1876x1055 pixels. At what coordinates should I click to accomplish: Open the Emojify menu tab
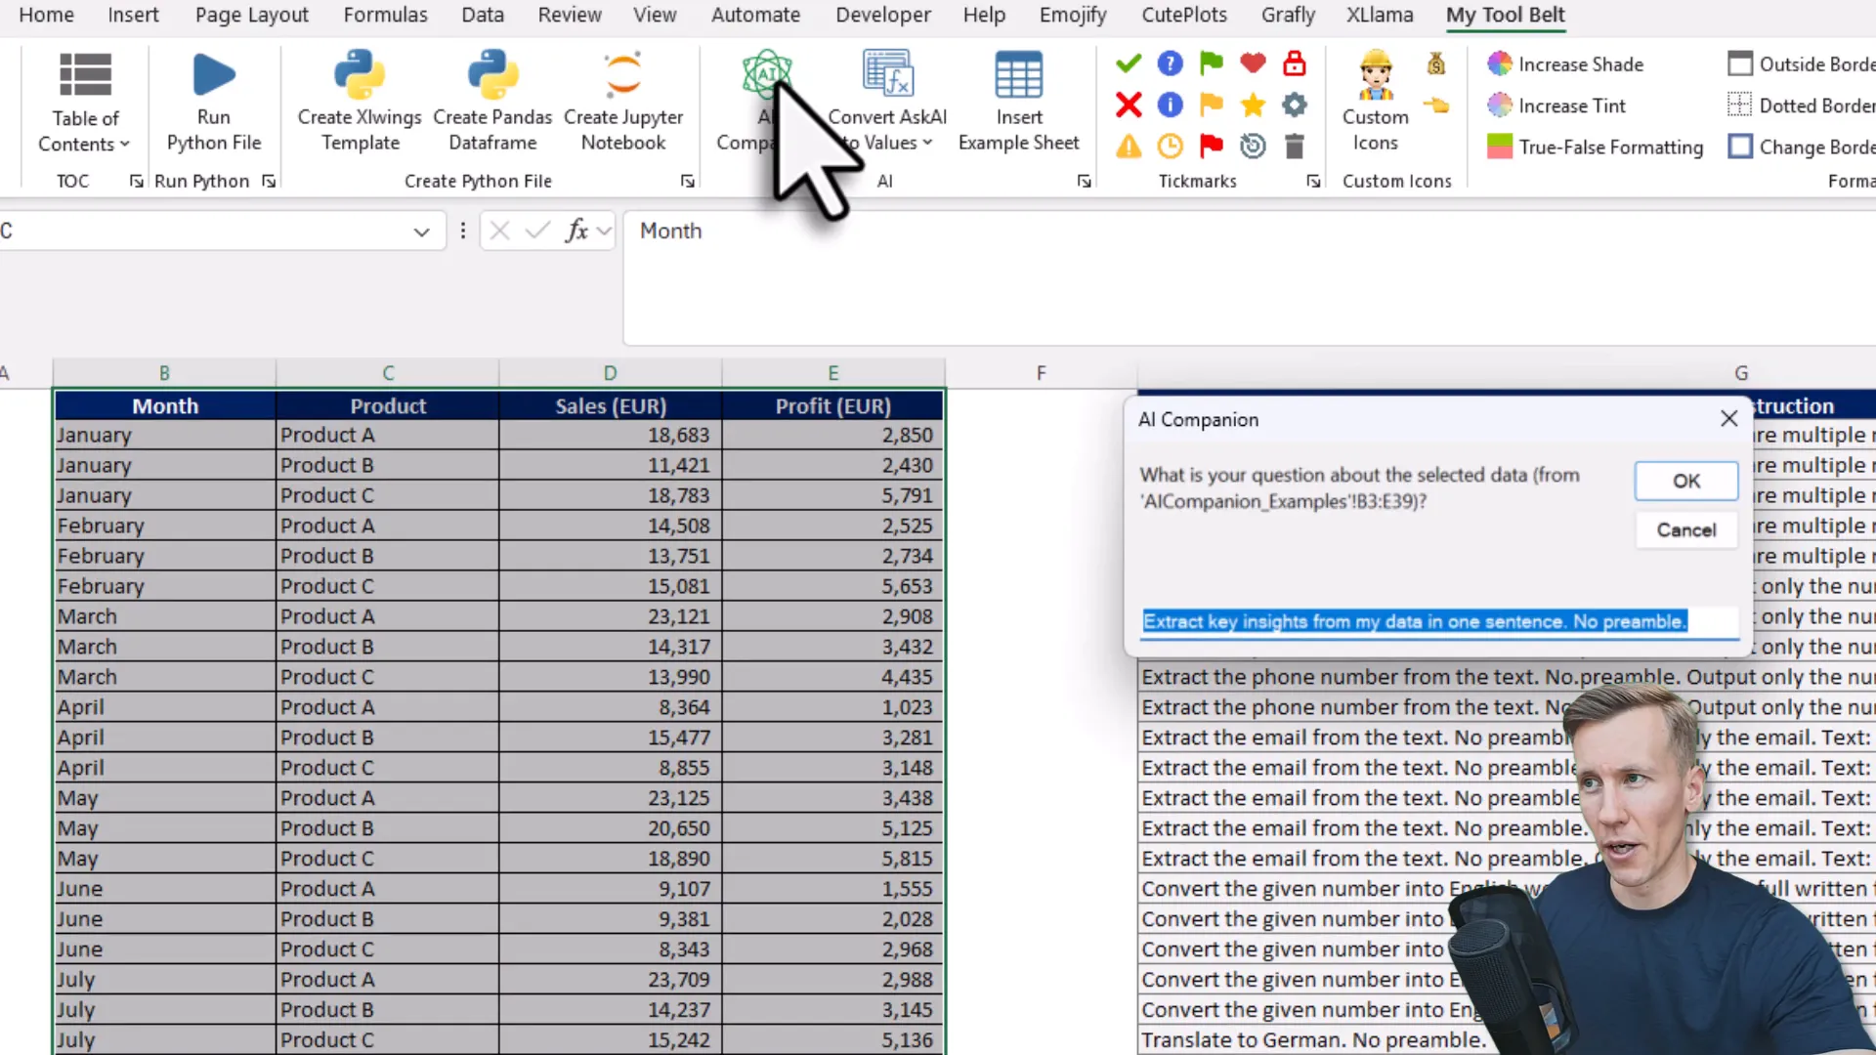(1072, 15)
